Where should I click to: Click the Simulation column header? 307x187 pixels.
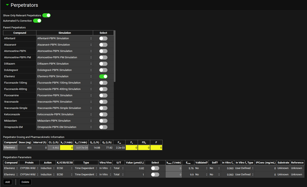pos(64,33)
